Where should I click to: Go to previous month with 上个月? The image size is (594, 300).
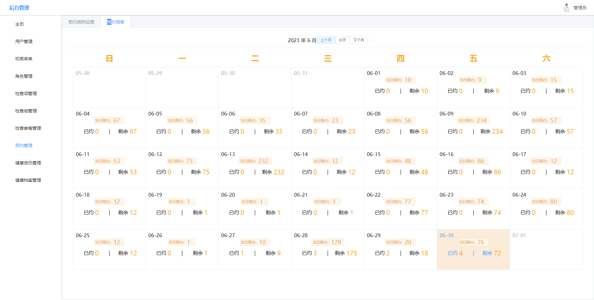coord(326,40)
